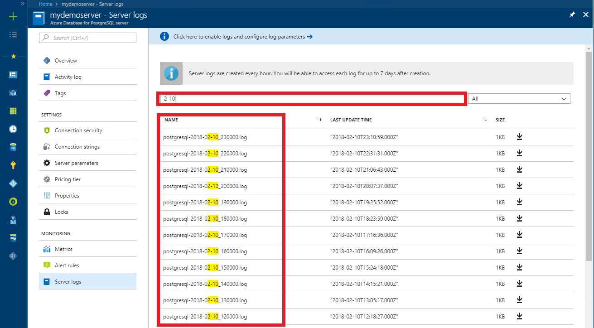The image size is (594, 328).
Task: Open the All filter dropdown
Action: point(519,98)
